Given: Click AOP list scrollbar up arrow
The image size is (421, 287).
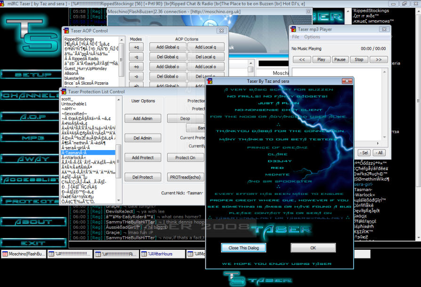Looking at the screenshot, I should [x=121, y=40].
